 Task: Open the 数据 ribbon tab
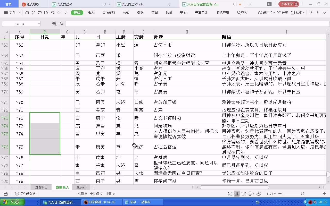[140, 13]
